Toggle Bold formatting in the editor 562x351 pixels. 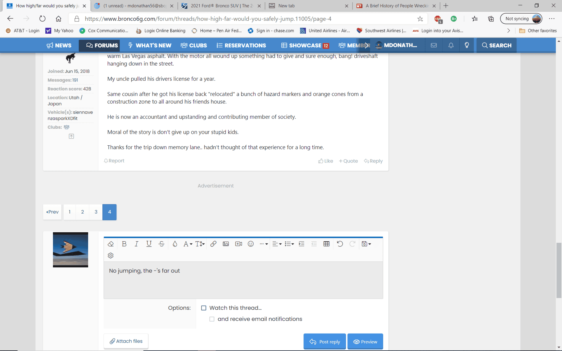point(124,244)
